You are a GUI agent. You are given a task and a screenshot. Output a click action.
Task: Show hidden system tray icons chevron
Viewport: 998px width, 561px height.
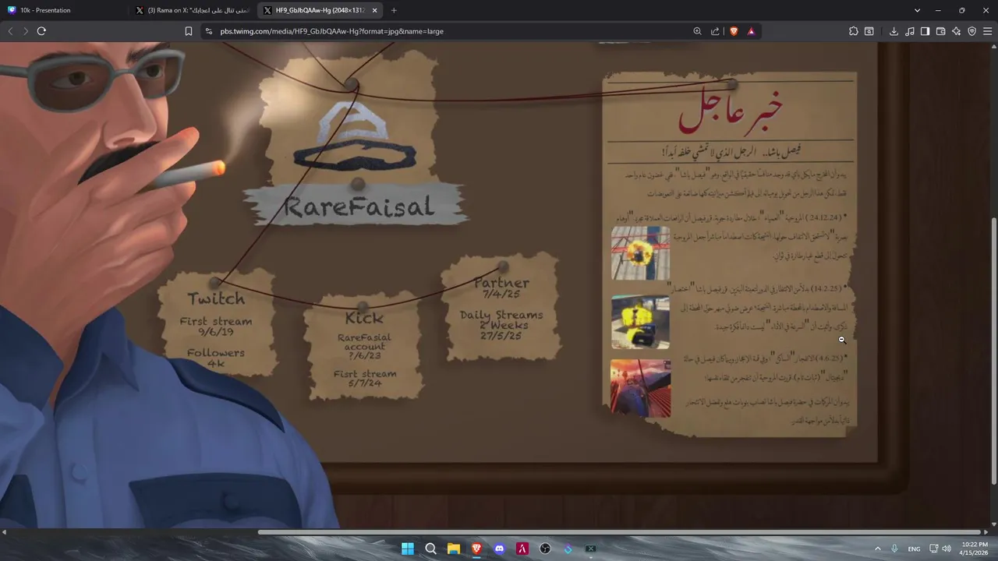[x=878, y=549]
